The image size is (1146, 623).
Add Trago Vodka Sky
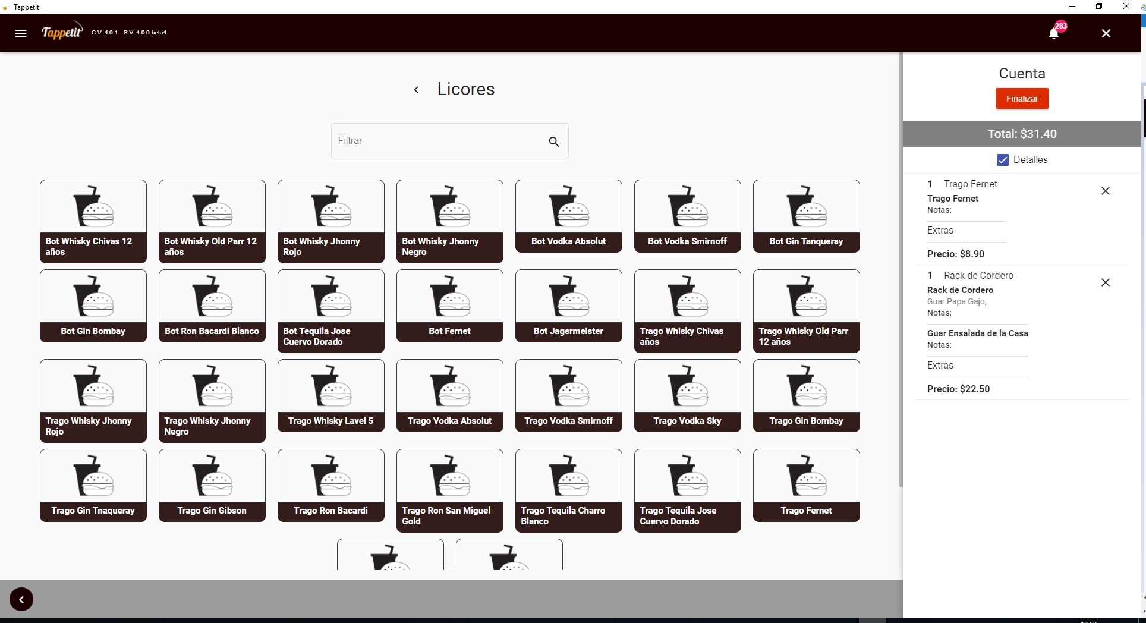pyautogui.click(x=688, y=395)
